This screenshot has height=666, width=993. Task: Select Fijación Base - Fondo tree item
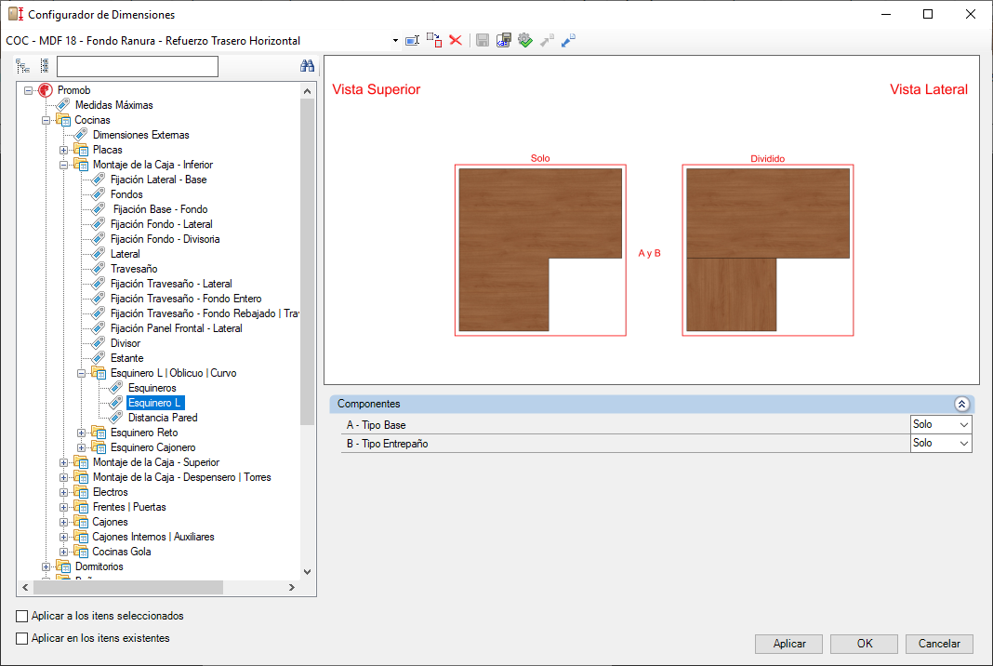click(160, 209)
